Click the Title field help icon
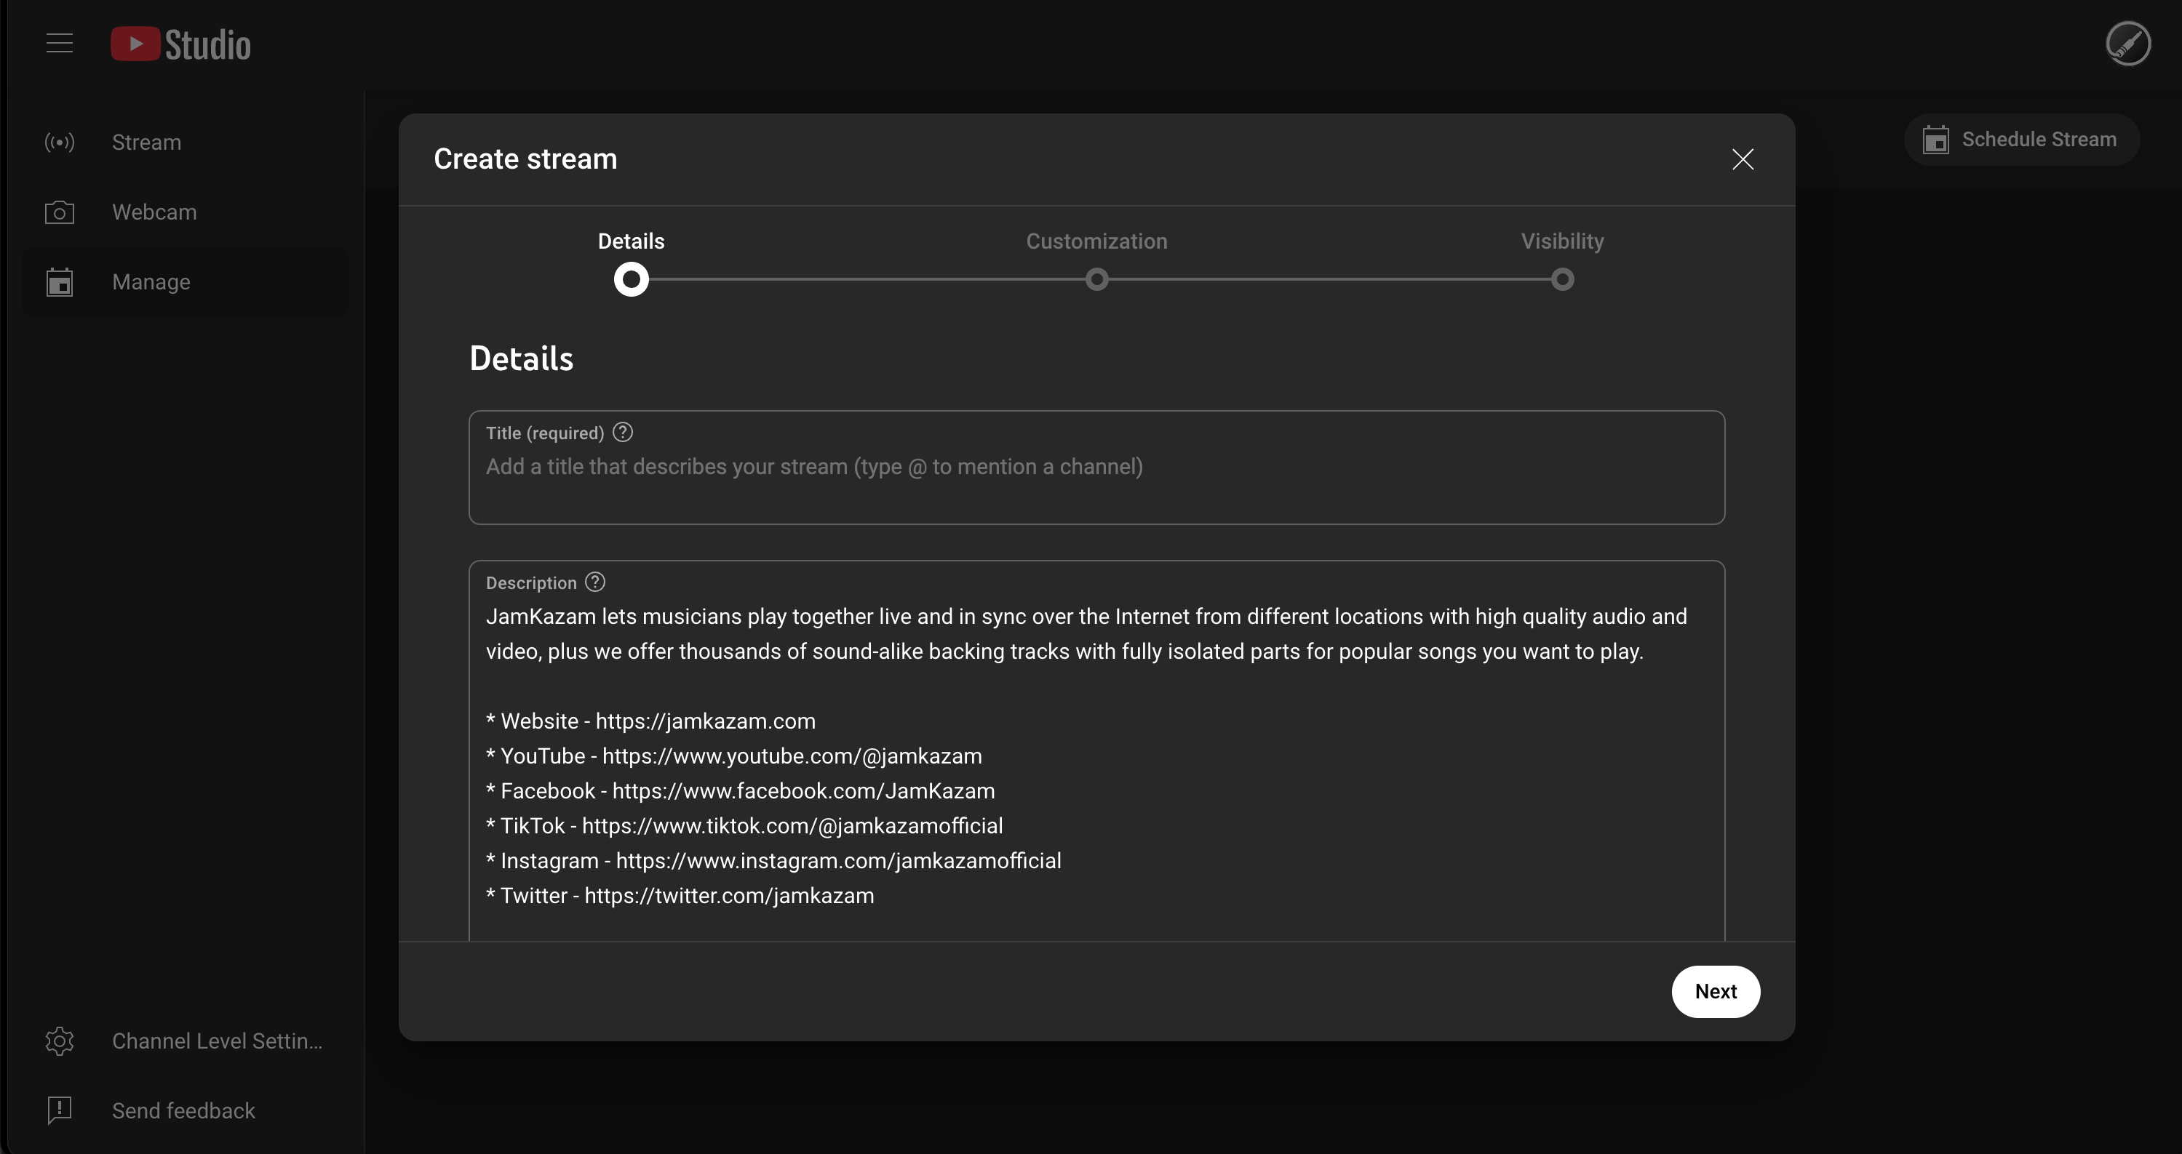2182x1154 pixels. coord(623,433)
